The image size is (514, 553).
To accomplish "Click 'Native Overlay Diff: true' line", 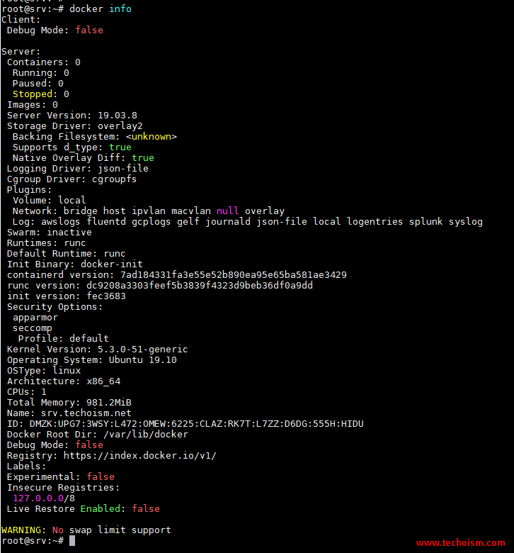I will point(84,157).
